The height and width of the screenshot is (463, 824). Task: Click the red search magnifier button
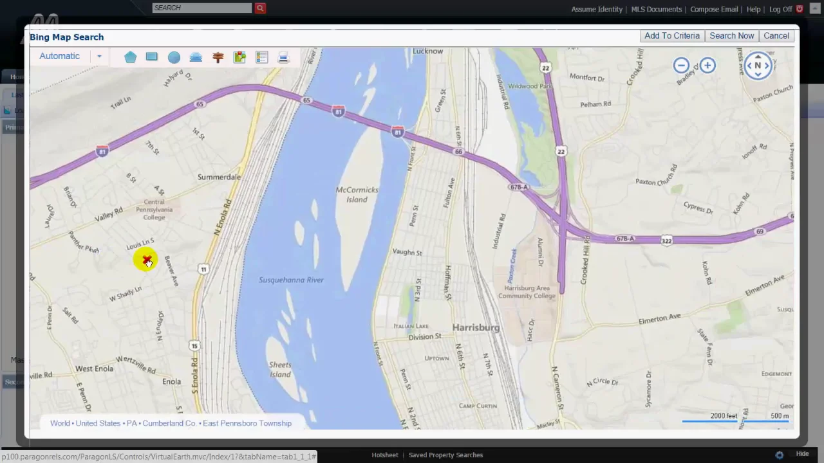point(260,8)
